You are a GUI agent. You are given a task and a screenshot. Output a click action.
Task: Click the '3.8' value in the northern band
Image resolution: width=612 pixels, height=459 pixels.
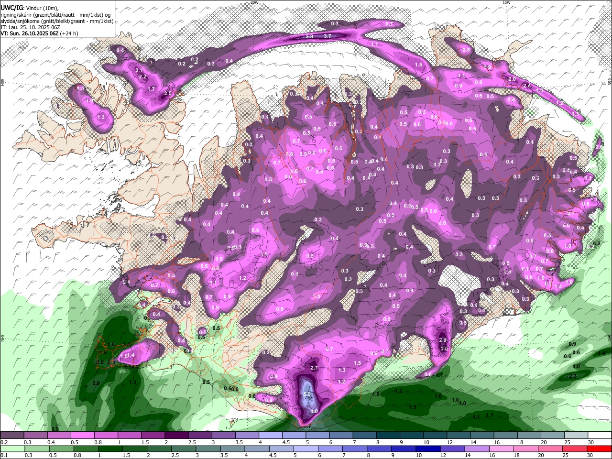point(309,36)
